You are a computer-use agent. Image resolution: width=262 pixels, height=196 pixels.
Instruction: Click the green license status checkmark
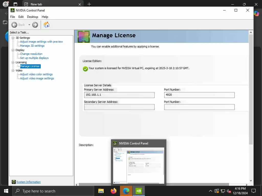pos(85,69)
